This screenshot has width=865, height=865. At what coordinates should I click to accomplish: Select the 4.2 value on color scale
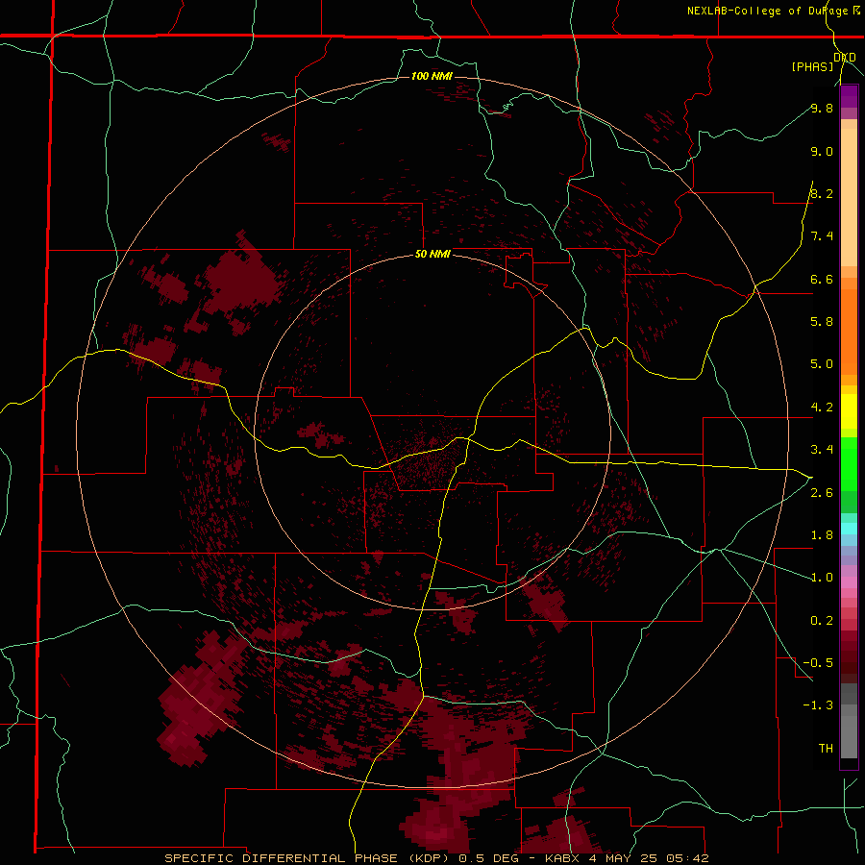822,408
